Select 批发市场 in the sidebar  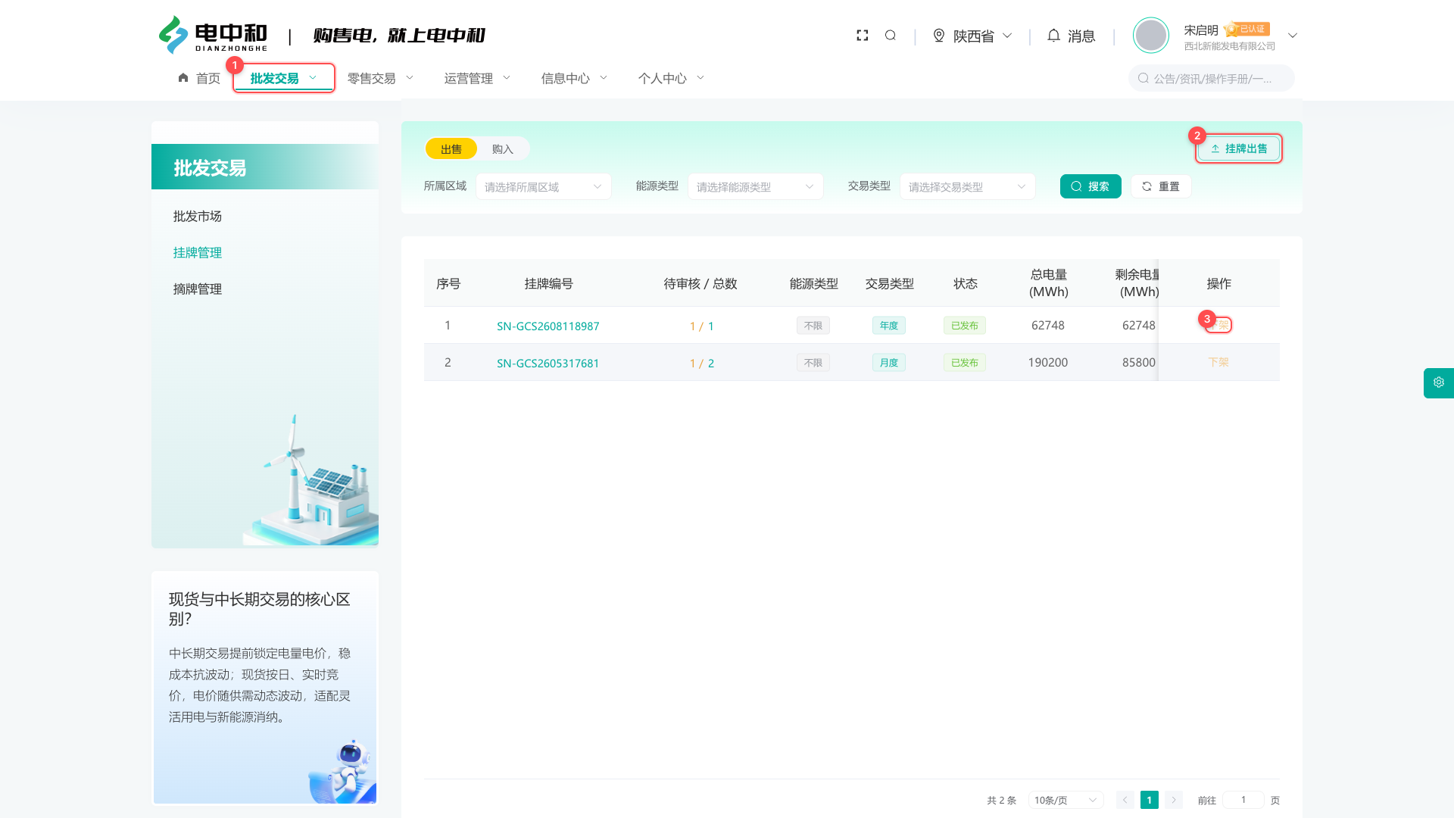[198, 217]
